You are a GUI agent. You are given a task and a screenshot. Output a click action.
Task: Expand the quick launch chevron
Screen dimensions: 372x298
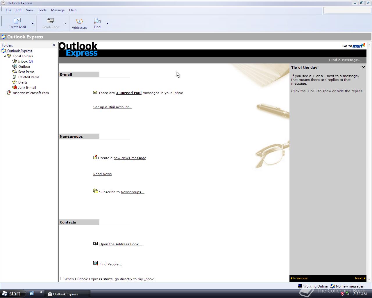41,292
